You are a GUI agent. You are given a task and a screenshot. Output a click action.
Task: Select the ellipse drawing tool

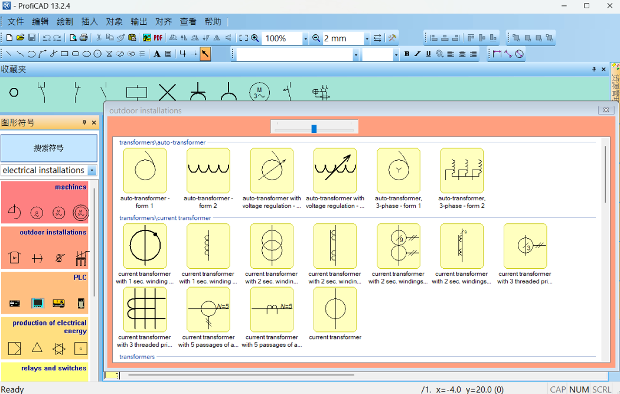pos(87,54)
